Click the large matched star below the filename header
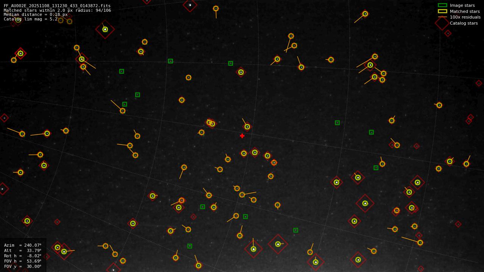484x272 pixels. click(105, 29)
